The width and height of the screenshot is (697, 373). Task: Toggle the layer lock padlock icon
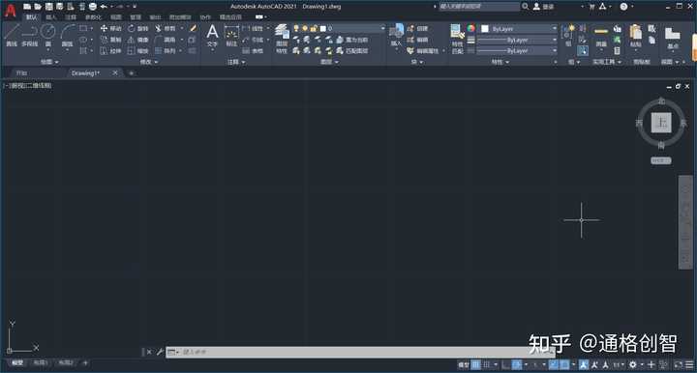pyautogui.click(x=314, y=28)
